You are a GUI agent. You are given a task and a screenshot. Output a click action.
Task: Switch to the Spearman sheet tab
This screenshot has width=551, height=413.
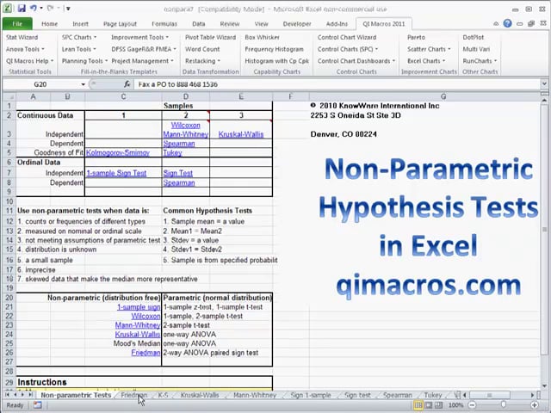(x=398, y=395)
